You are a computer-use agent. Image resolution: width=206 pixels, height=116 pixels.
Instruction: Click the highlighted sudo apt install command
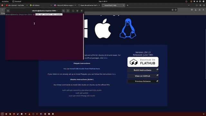click(x=49, y=15)
